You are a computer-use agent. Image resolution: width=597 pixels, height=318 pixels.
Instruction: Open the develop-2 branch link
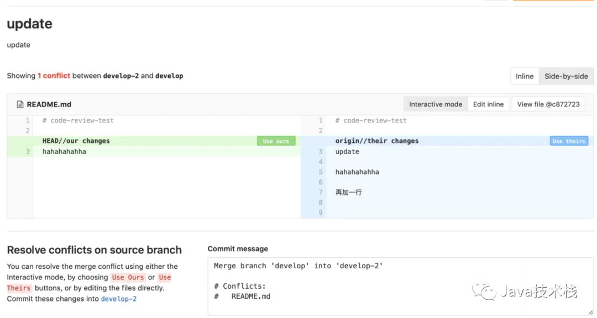[118, 299]
